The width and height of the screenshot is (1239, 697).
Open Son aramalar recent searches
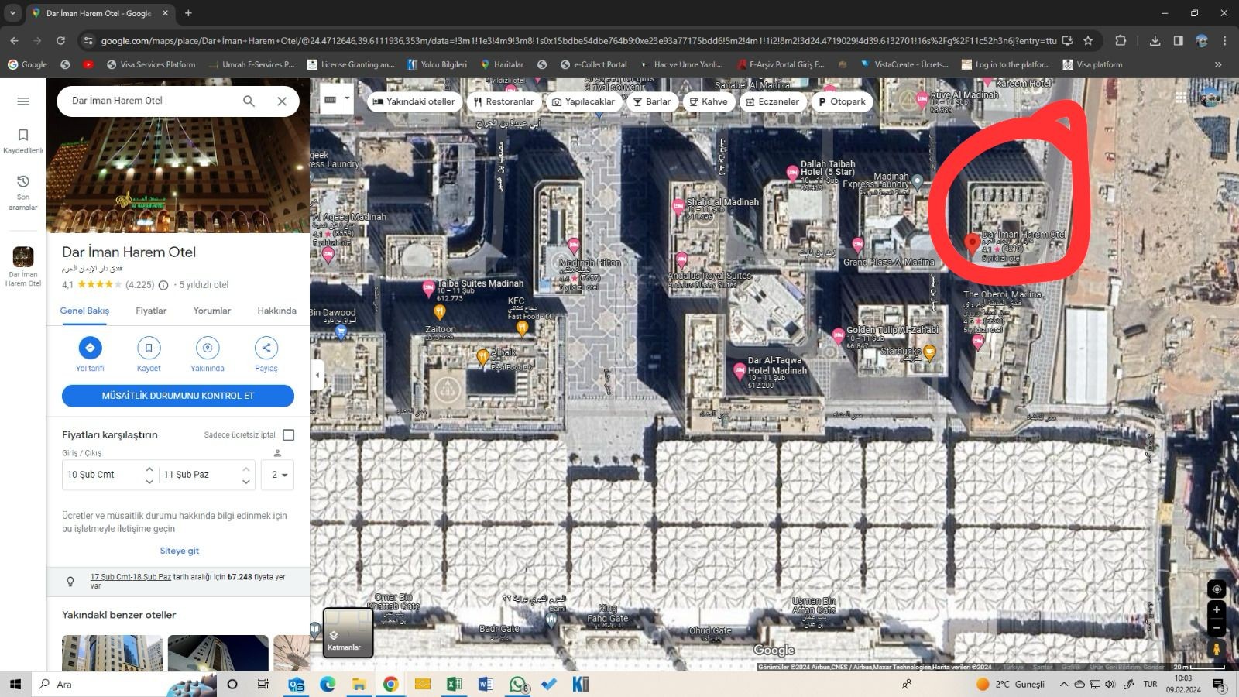23,192
